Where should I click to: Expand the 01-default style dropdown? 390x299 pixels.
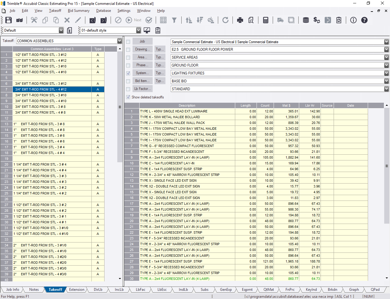[x=139, y=30]
